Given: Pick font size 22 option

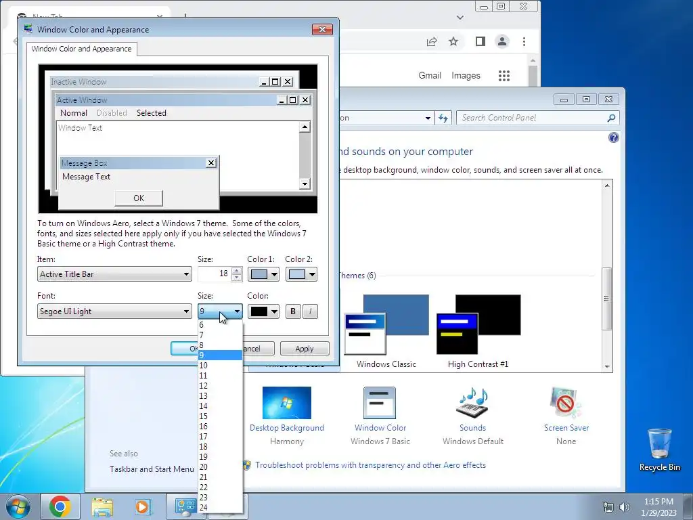Looking at the screenshot, I should [x=220, y=487].
